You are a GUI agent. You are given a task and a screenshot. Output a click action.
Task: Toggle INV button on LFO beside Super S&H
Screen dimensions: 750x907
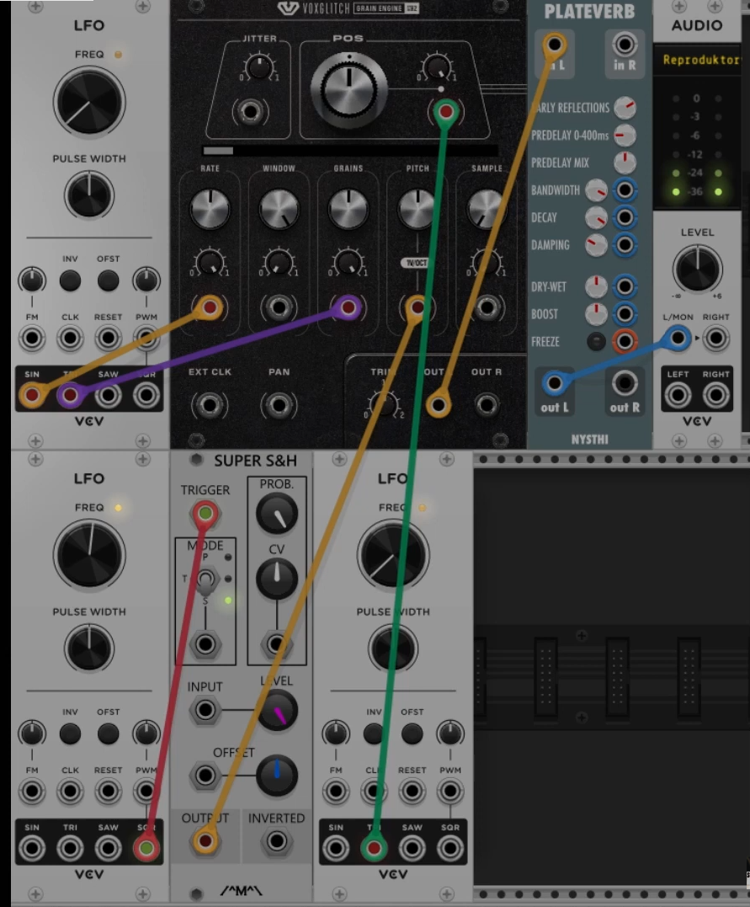(x=374, y=734)
